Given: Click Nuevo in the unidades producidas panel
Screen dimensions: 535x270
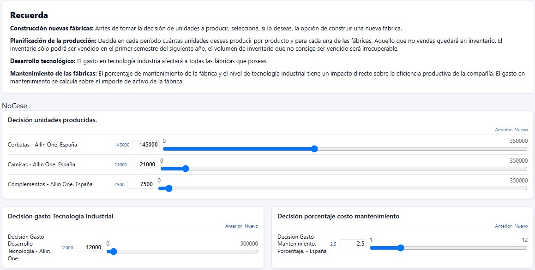Looking at the screenshot, I should pyautogui.click(x=521, y=130).
